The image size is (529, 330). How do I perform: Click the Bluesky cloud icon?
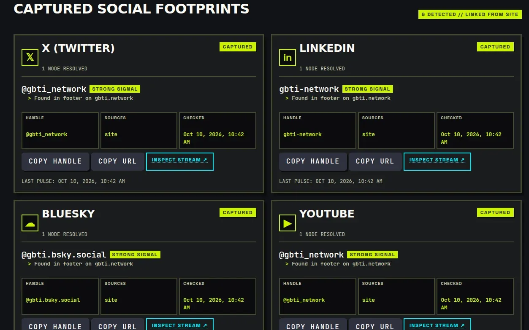point(30,223)
